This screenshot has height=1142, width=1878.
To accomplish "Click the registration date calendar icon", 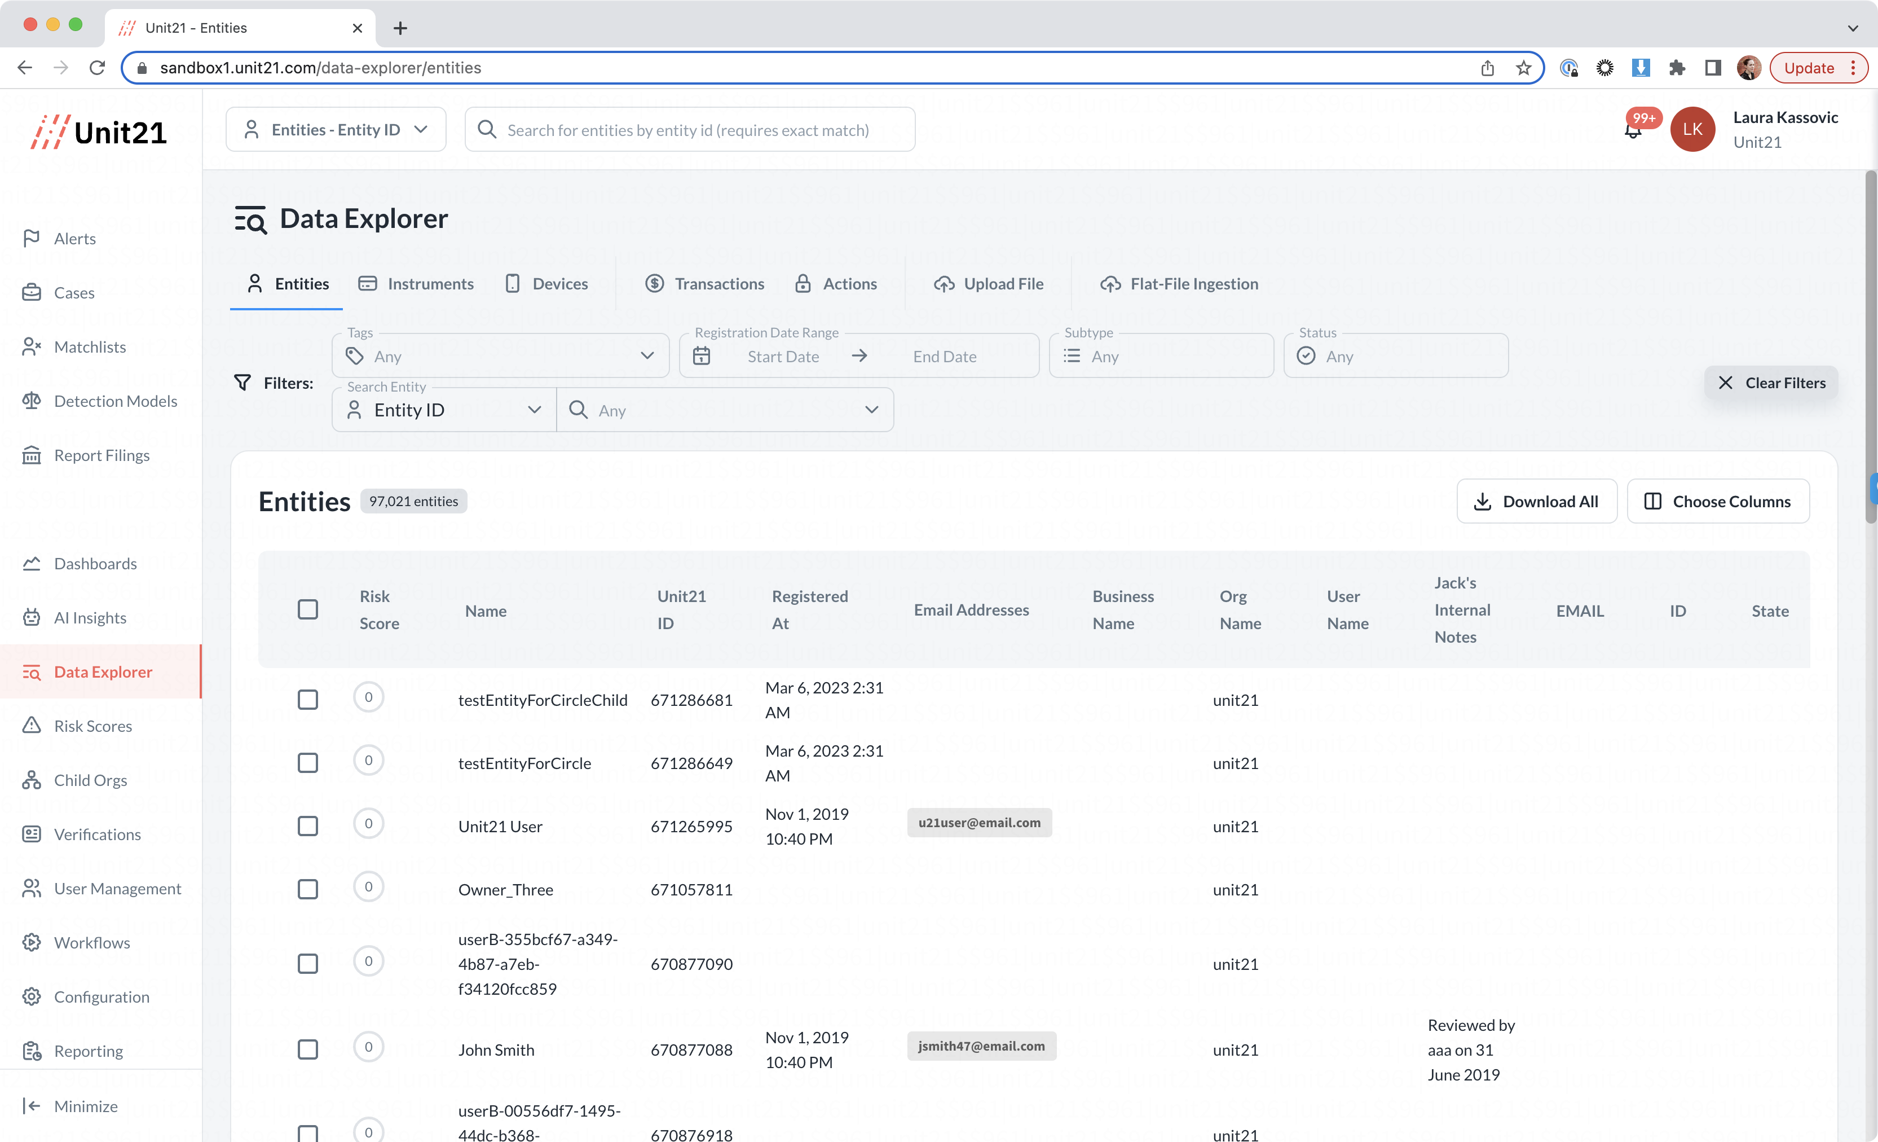I will coord(701,356).
